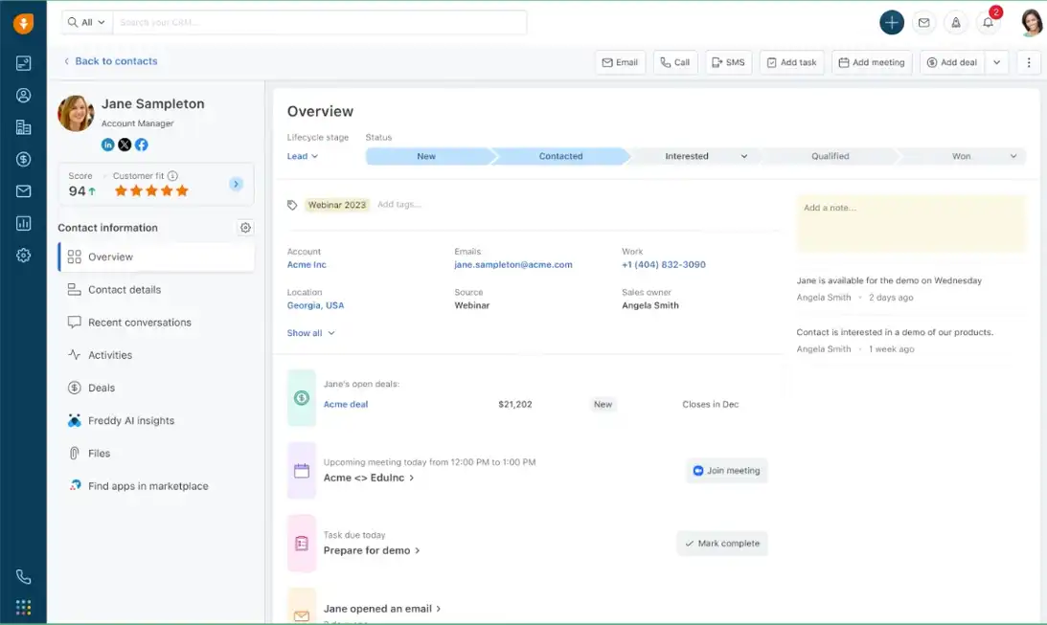The height and width of the screenshot is (625, 1047).
Task: Click the Search your CRM field
Action: [320, 22]
